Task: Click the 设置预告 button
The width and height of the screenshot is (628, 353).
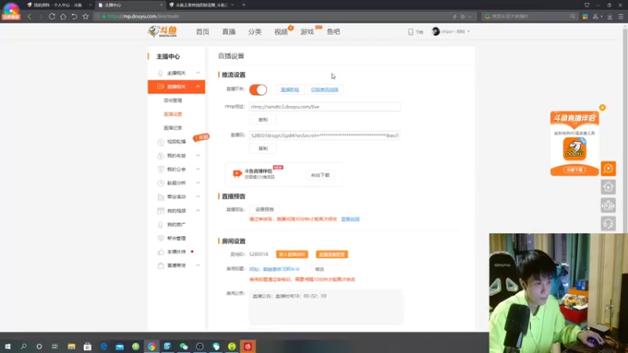Action: (x=265, y=209)
